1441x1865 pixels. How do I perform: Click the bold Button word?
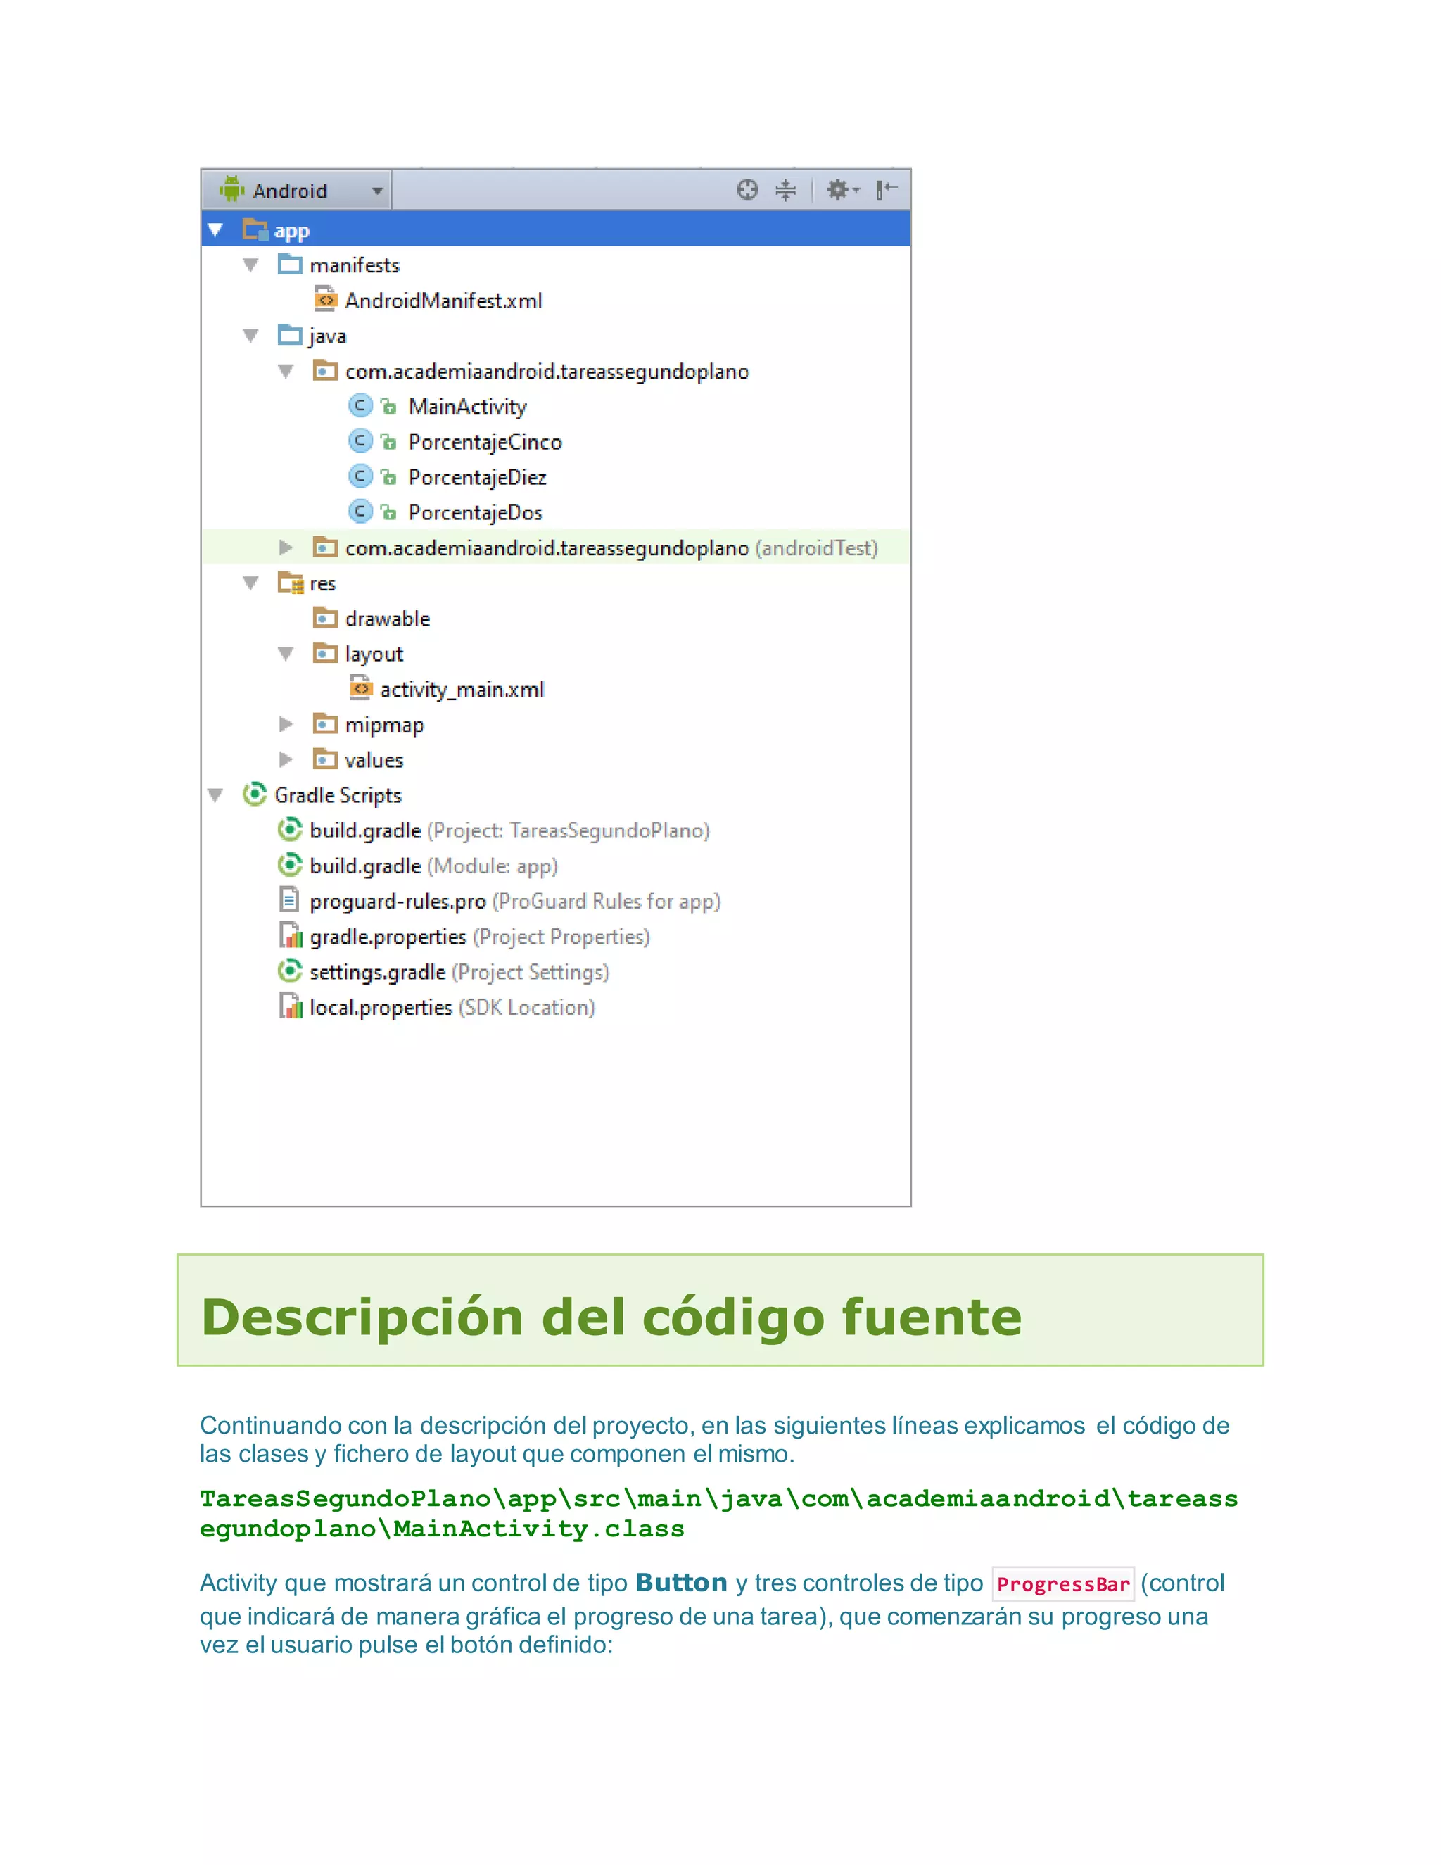click(x=681, y=1582)
